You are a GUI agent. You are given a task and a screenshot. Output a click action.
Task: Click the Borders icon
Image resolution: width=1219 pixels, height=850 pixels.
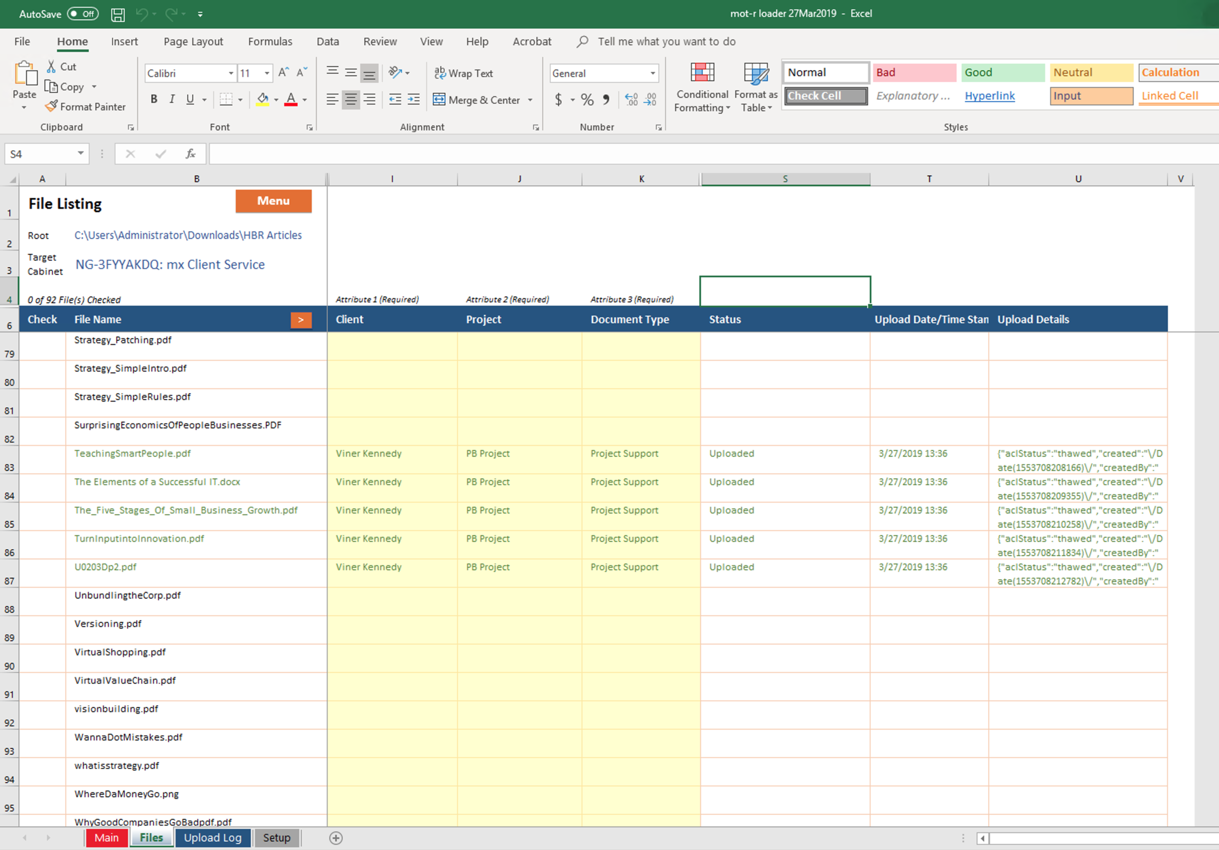coord(226,99)
